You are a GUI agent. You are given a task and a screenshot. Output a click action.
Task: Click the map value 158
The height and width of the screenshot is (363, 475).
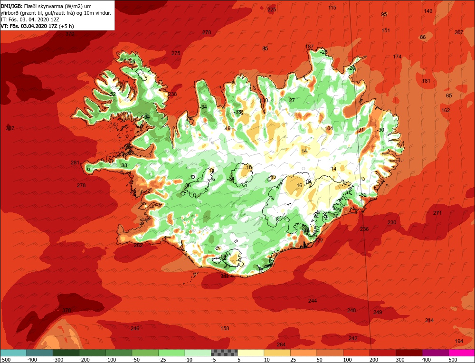[225, 328]
